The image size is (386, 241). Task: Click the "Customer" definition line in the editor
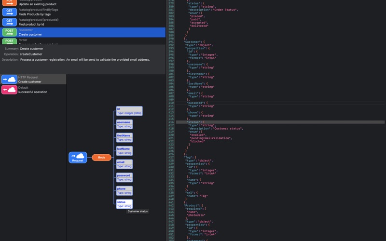click(194, 42)
